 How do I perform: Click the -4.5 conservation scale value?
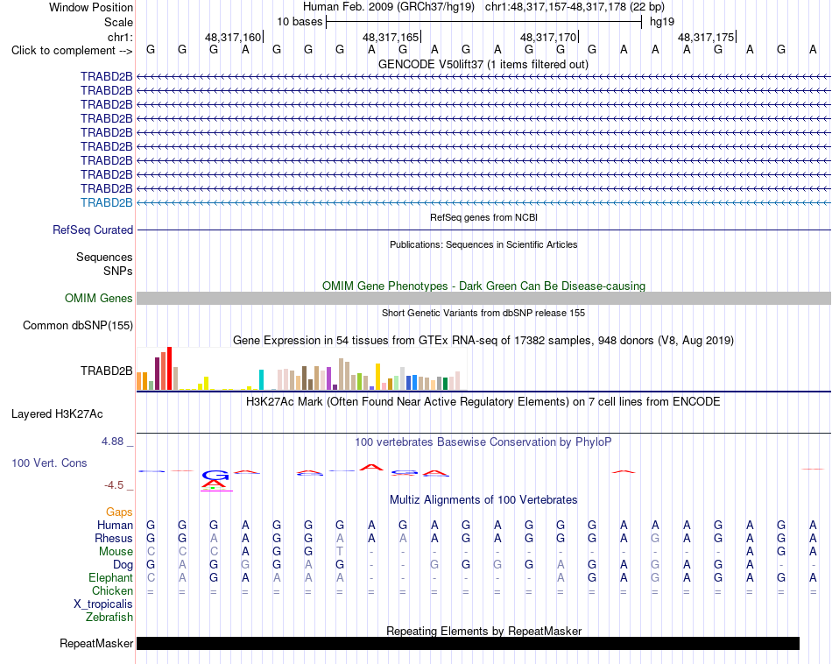click(114, 485)
